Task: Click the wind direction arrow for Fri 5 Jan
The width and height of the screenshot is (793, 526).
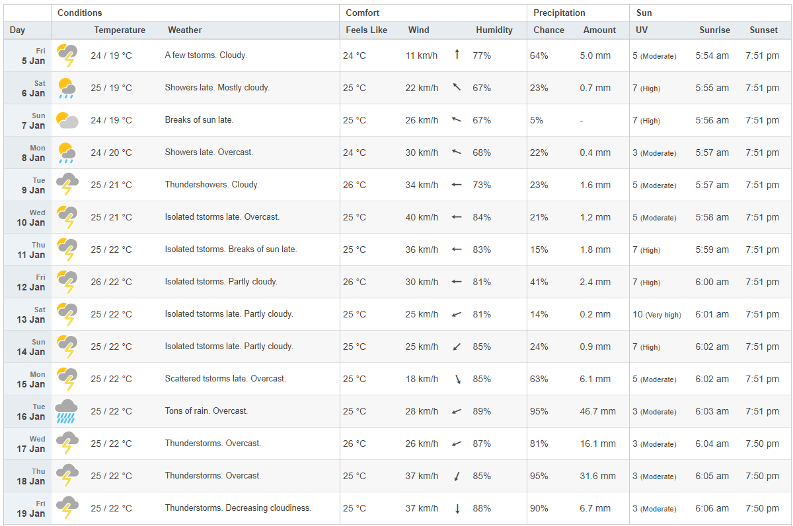Action: coord(457,55)
